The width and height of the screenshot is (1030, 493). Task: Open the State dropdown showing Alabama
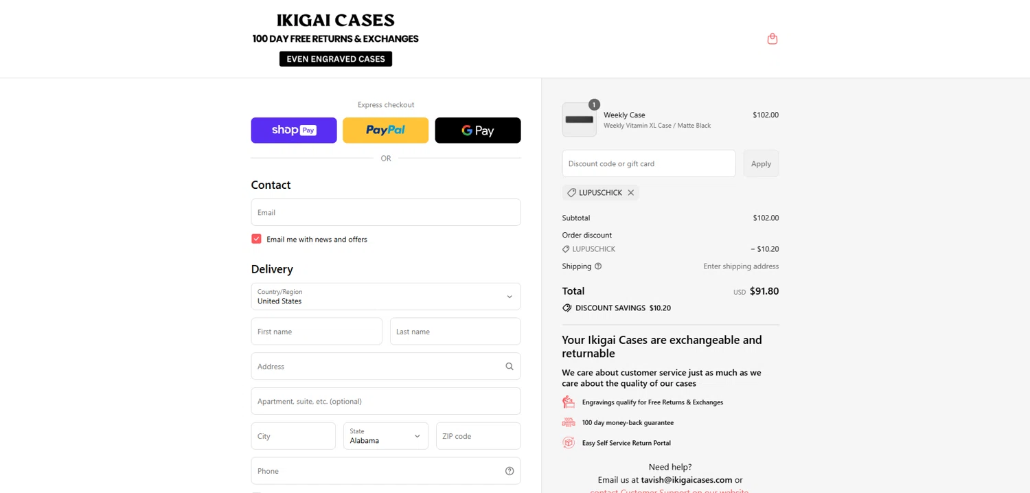(386, 436)
